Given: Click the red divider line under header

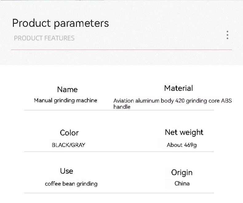Looking at the screenshot, I should [121, 50].
